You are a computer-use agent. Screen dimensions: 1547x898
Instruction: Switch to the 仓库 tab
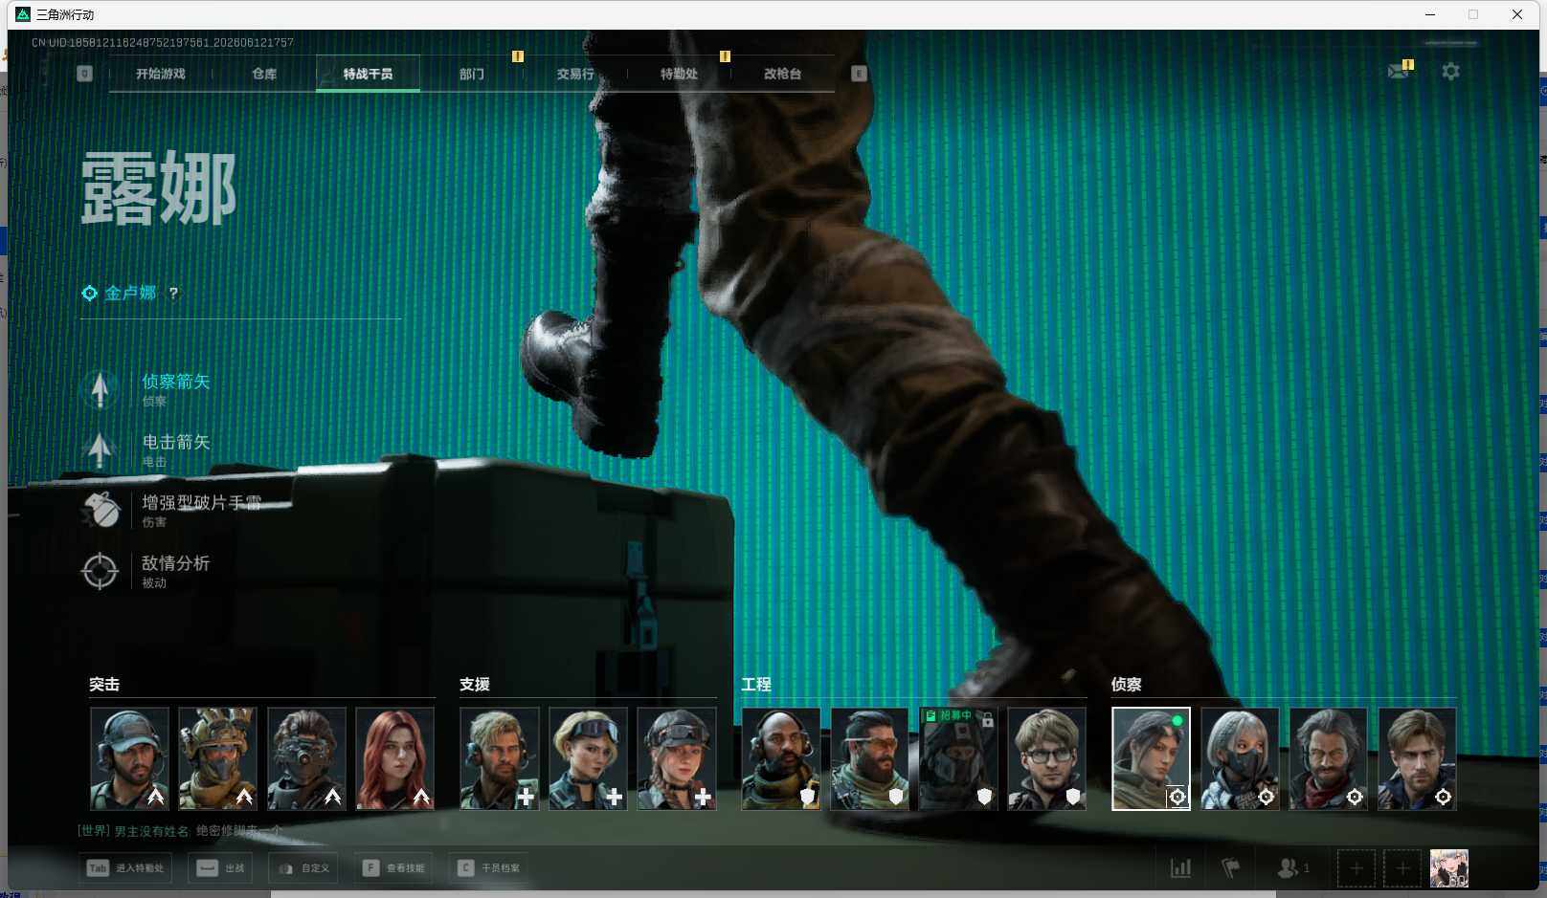pos(264,74)
